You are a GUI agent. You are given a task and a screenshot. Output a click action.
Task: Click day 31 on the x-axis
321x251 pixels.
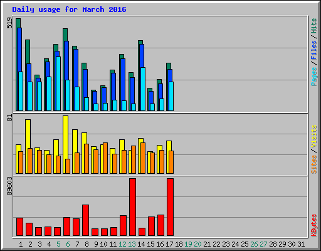coord(301,244)
